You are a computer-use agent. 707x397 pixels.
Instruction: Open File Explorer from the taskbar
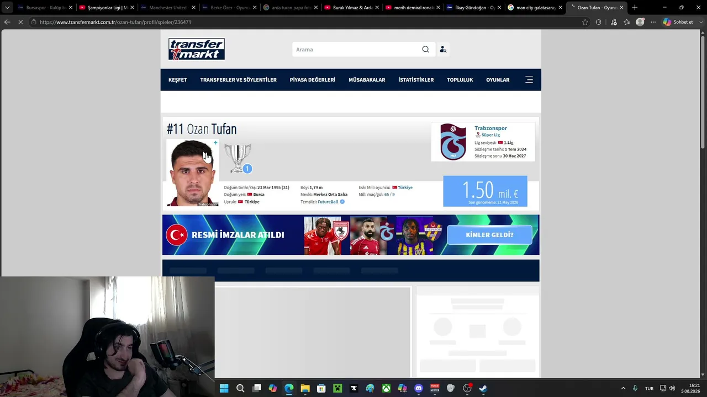click(305, 388)
